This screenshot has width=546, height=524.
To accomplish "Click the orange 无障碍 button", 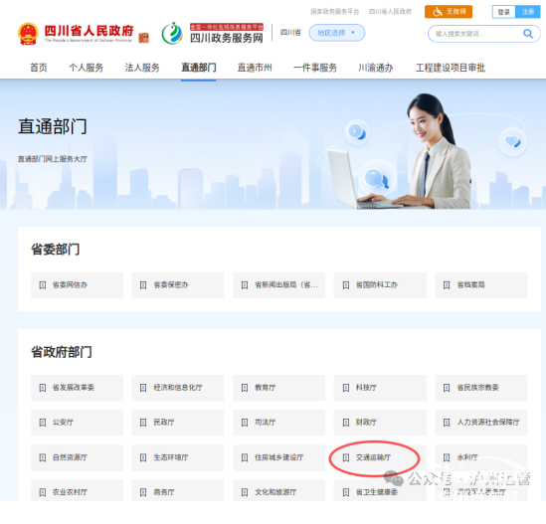I will pyautogui.click(x=449, y=12).
